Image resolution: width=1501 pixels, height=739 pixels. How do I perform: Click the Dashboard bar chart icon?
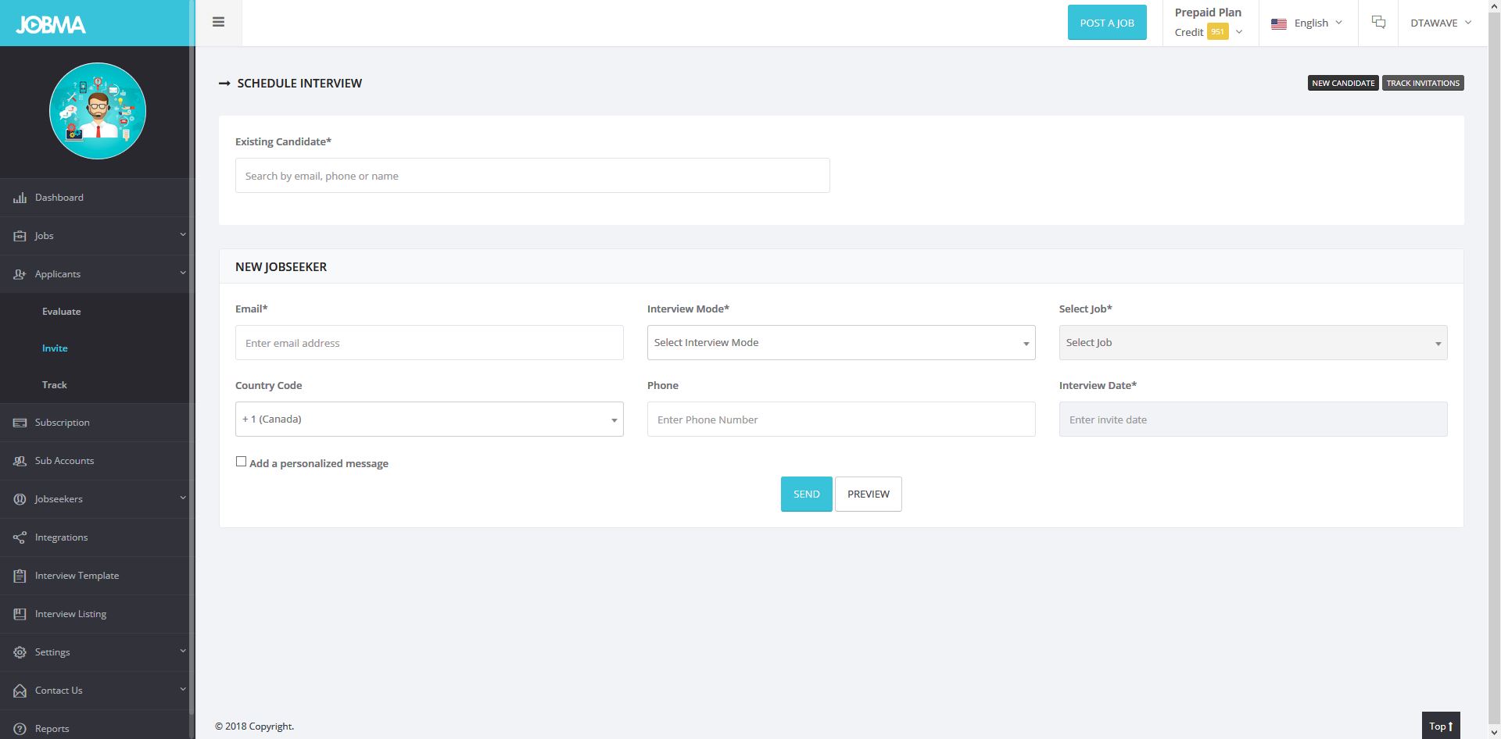(20, 198)
